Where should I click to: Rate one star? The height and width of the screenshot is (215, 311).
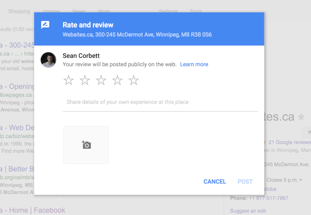69,80
